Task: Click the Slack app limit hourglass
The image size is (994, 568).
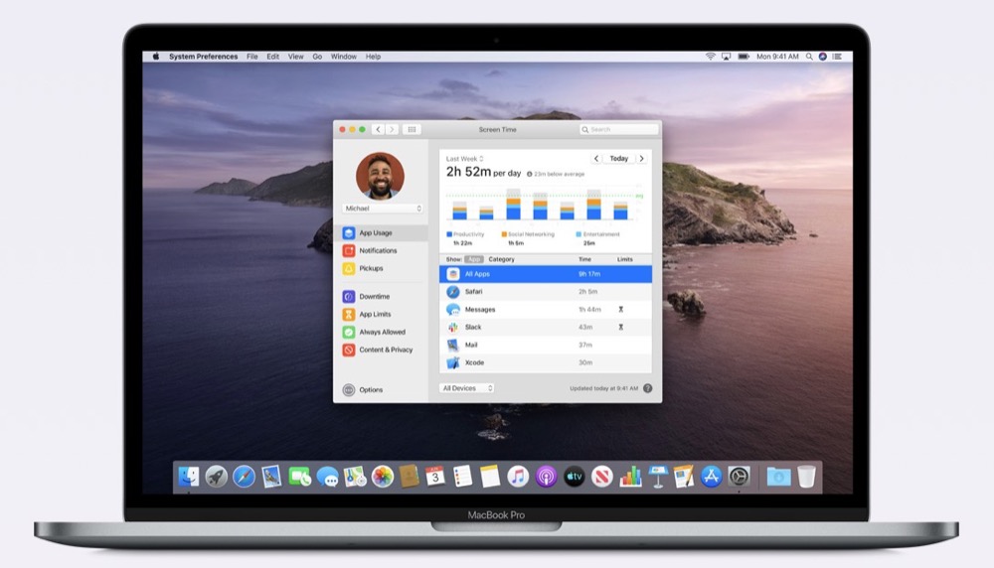Action: [620, 328]
